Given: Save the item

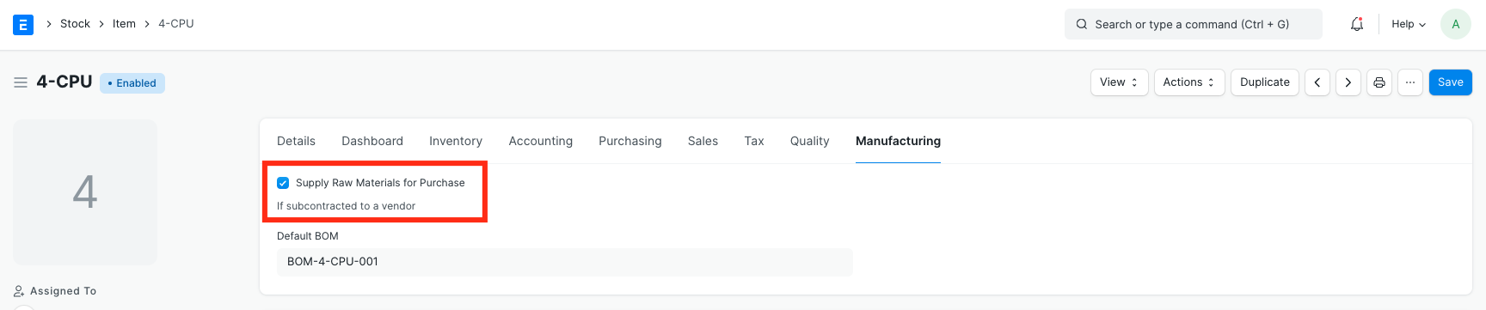Looking at the screenshot, I should coord(1451,82).
